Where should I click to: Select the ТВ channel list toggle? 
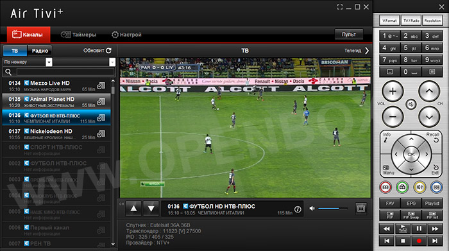(15, 51)
